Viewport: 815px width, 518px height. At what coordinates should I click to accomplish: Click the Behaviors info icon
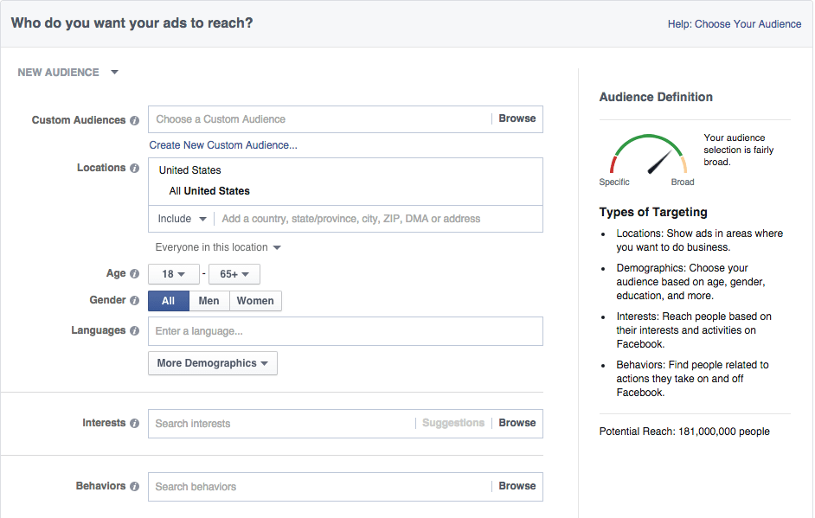135,486
